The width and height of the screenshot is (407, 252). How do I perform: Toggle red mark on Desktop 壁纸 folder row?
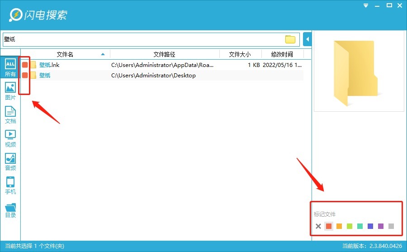click(25, 75)
